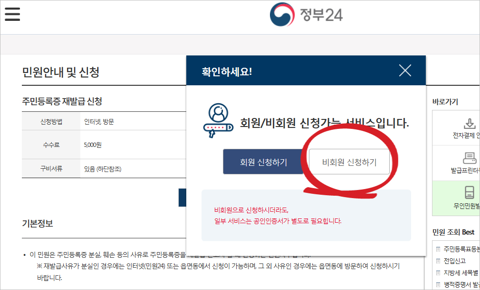Viewport: 480px width, 290px height.
Task: Click the 정부24 logo
Action: click(306, 14)
